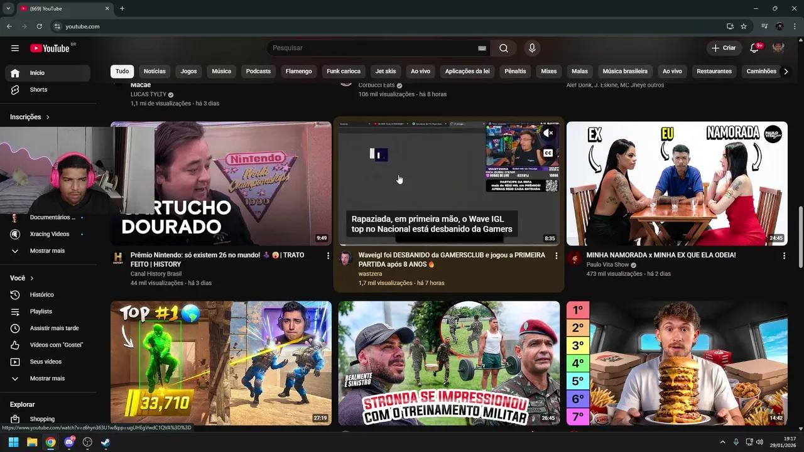Open the YouTube hamburger guide menu
804x452 pixels.
click(15, 48)
